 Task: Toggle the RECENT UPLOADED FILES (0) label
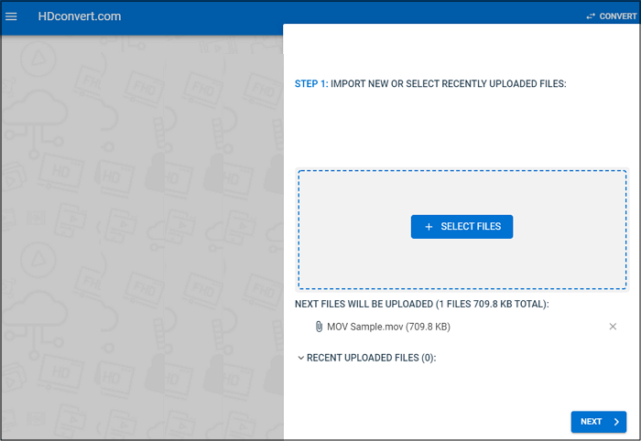coord(371,358)
